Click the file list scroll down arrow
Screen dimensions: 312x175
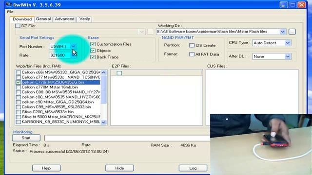(x=103, y=122)
